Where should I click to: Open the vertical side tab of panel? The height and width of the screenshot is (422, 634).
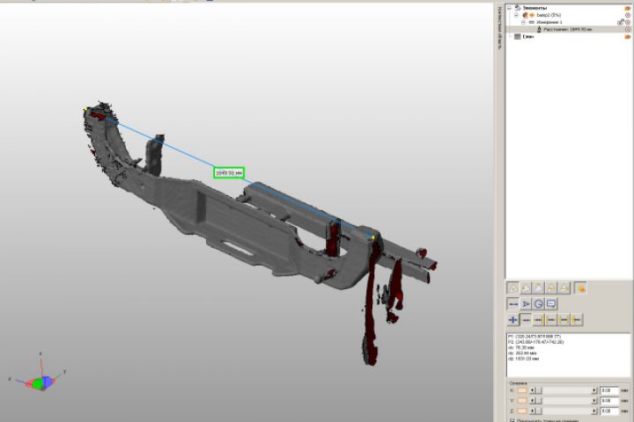(499, 27)
